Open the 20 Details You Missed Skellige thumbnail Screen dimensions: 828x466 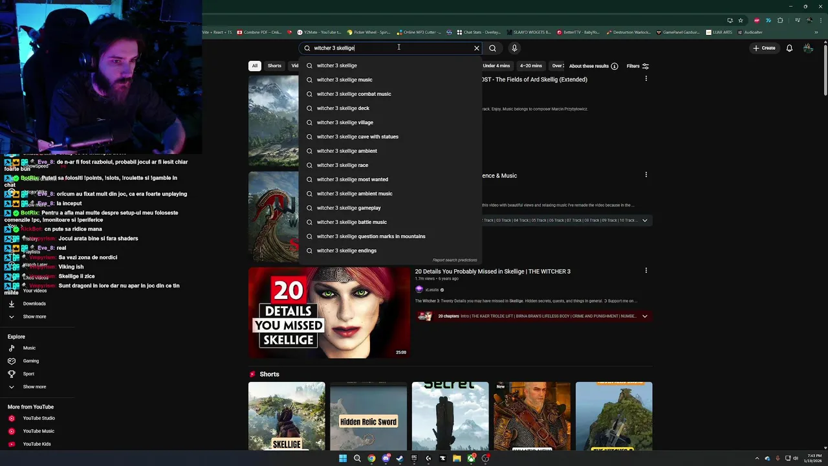pyautogui.click(x=329, y=313)
